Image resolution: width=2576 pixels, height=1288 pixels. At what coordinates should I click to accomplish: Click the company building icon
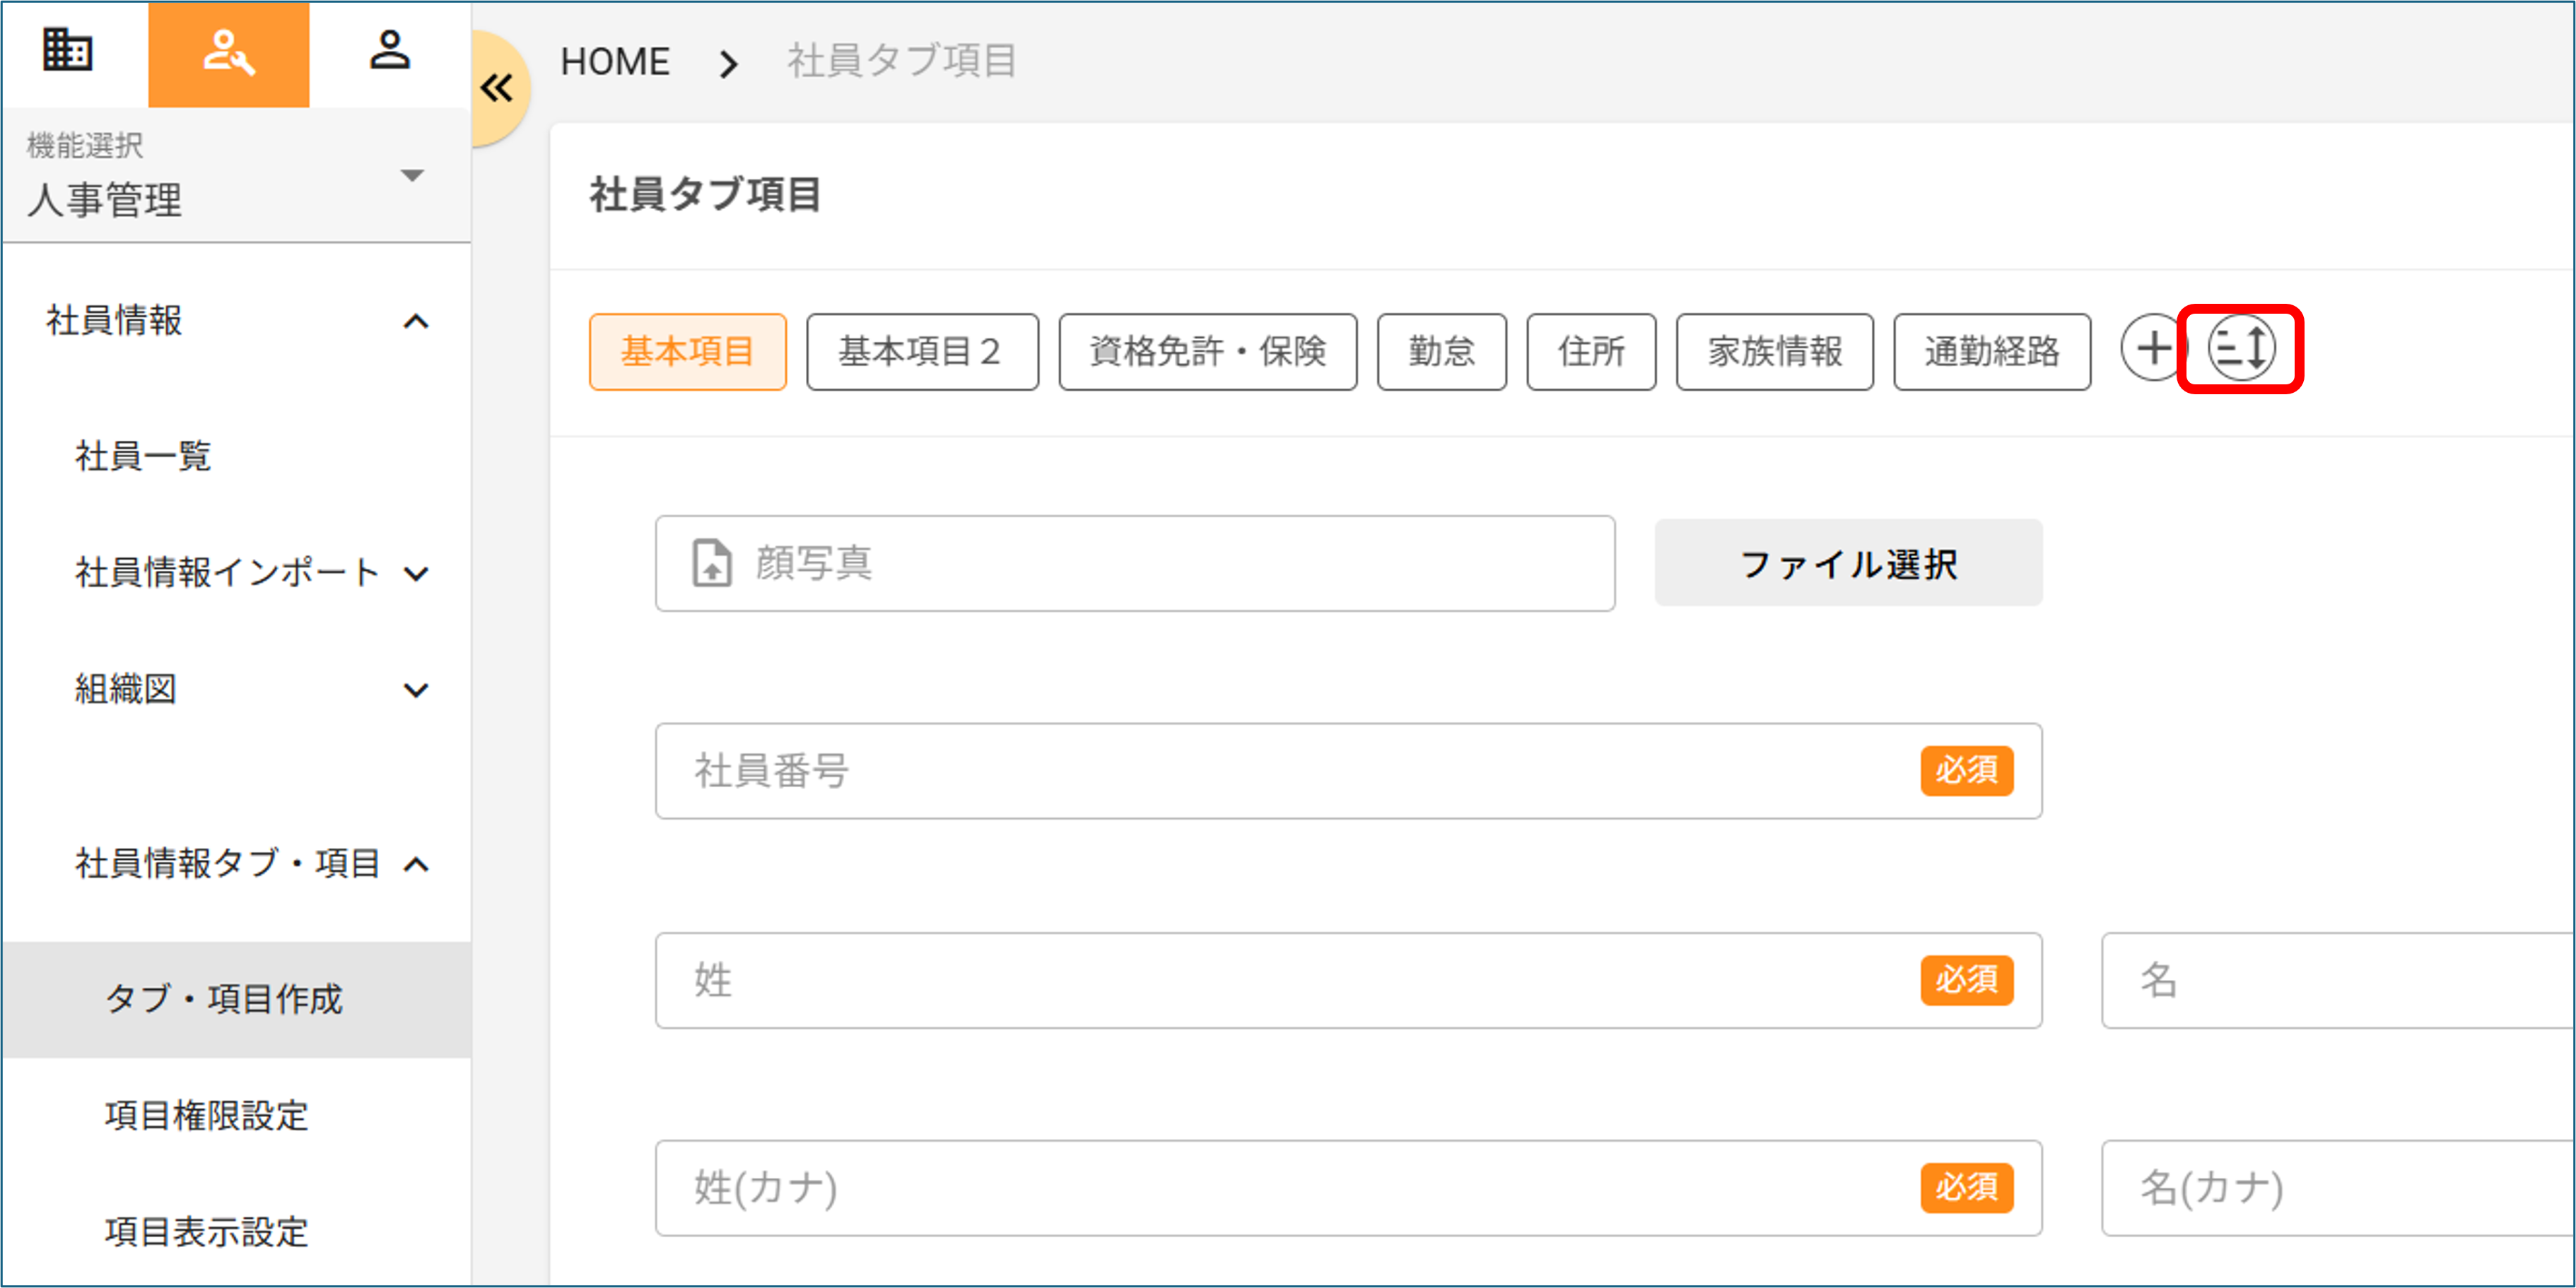(x=68, y=50)
